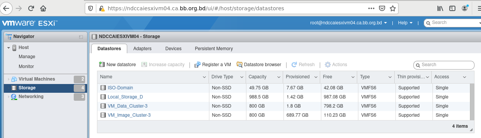The height and width of the screenshot is (138, 481).
Task: Open Type column dropdown arrow
Action: [x=390, y=77]
